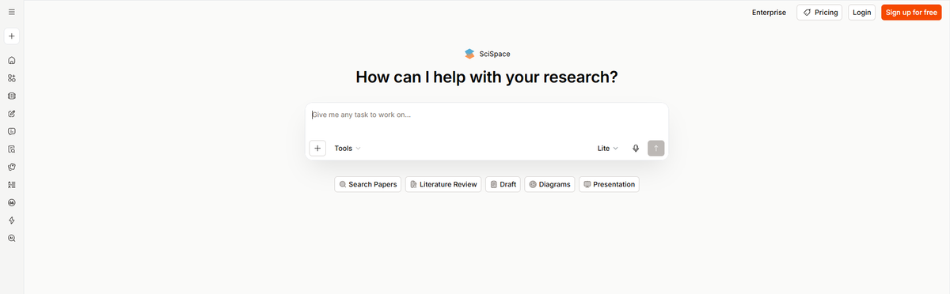
Task: Open Pricing from the top bar
Action: coord(819,13)
